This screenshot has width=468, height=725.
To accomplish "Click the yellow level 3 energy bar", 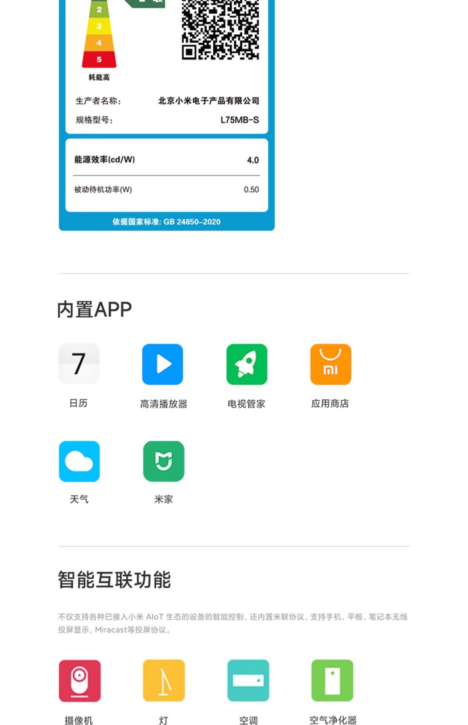I will pos(99,26).
